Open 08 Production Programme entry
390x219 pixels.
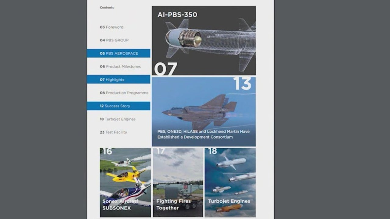click(124, 93)
